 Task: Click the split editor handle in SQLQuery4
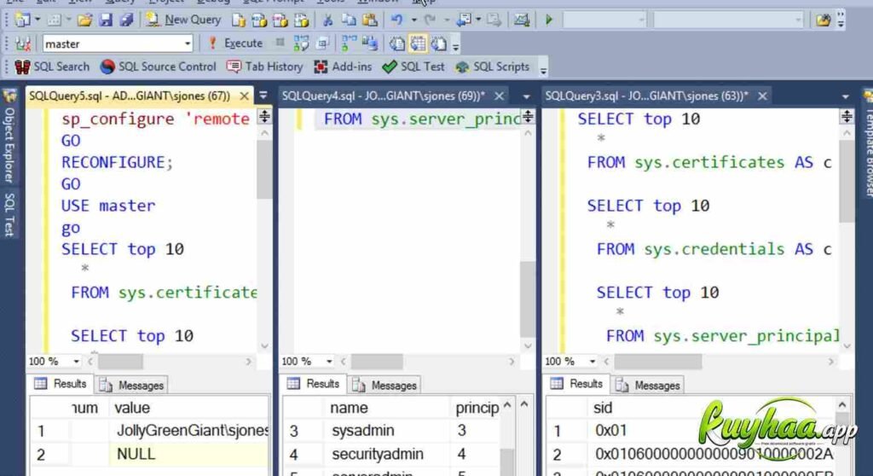click(527, 116)
